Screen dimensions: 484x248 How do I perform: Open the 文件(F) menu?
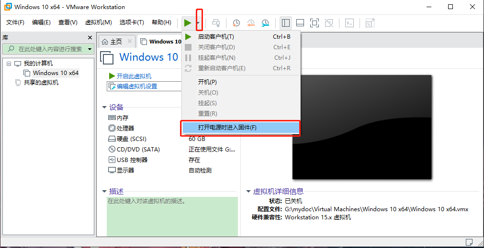point(15,22)
